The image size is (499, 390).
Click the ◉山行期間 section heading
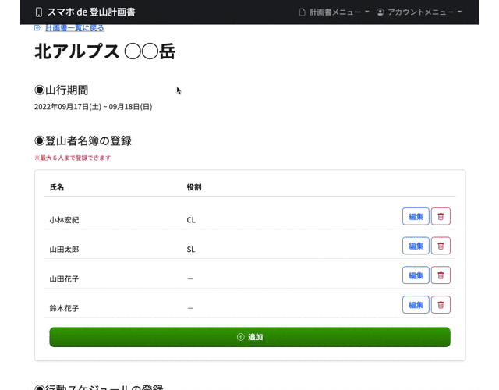coord(61,90)
